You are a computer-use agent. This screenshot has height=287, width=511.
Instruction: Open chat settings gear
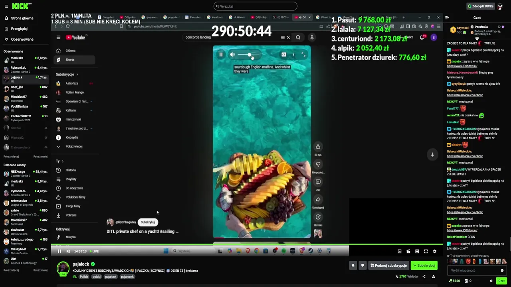(491, 281)
